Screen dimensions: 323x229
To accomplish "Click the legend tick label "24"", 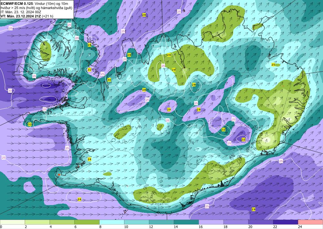I will click(x=300, y=227).
